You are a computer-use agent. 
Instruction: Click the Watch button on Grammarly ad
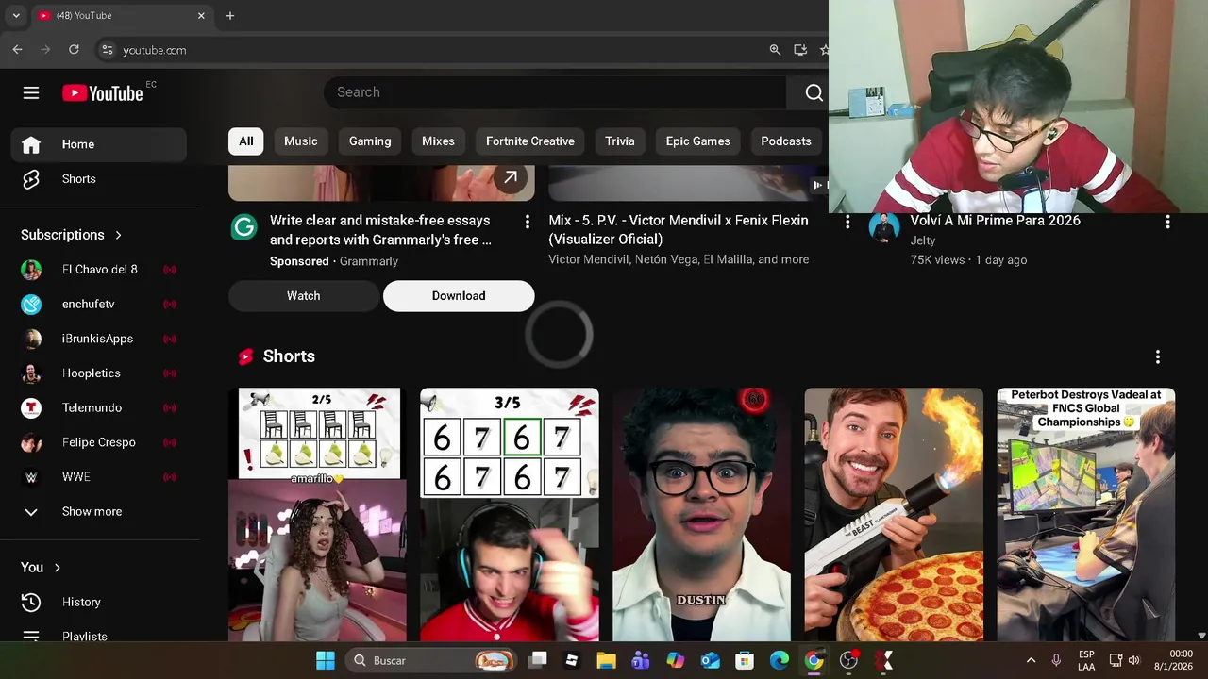304,296
